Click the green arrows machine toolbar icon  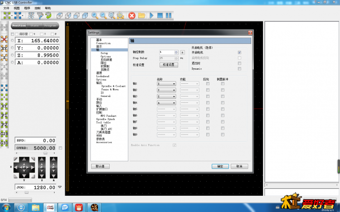click(x=7, y=15)
